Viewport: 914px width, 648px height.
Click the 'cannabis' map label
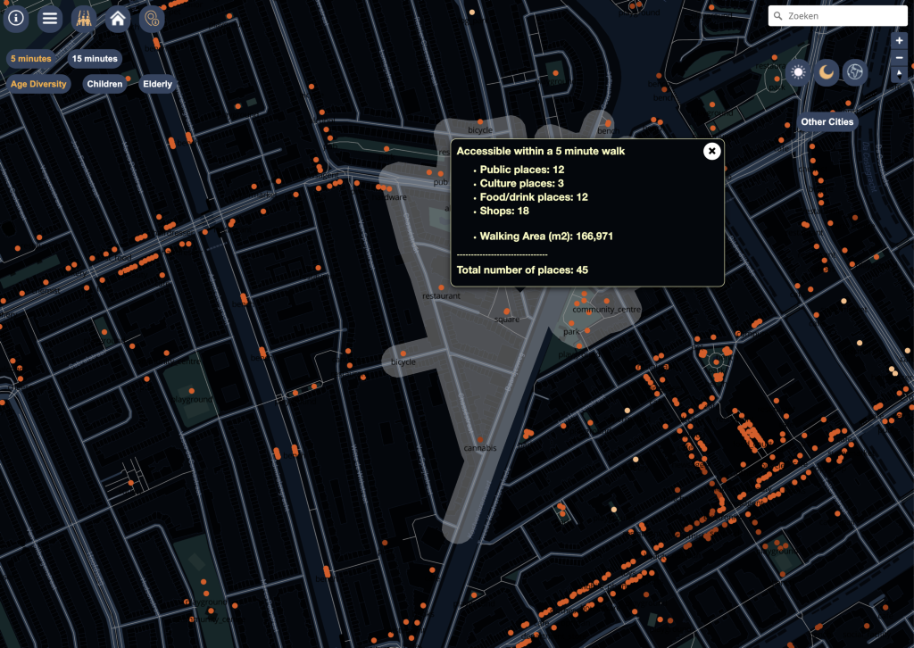pos(480,448)
